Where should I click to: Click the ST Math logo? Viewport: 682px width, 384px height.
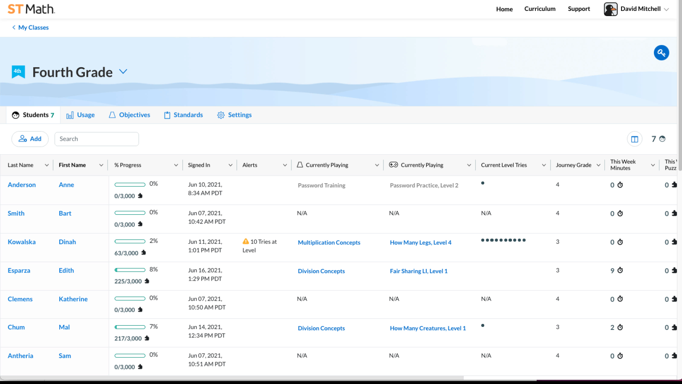(31, 9)
